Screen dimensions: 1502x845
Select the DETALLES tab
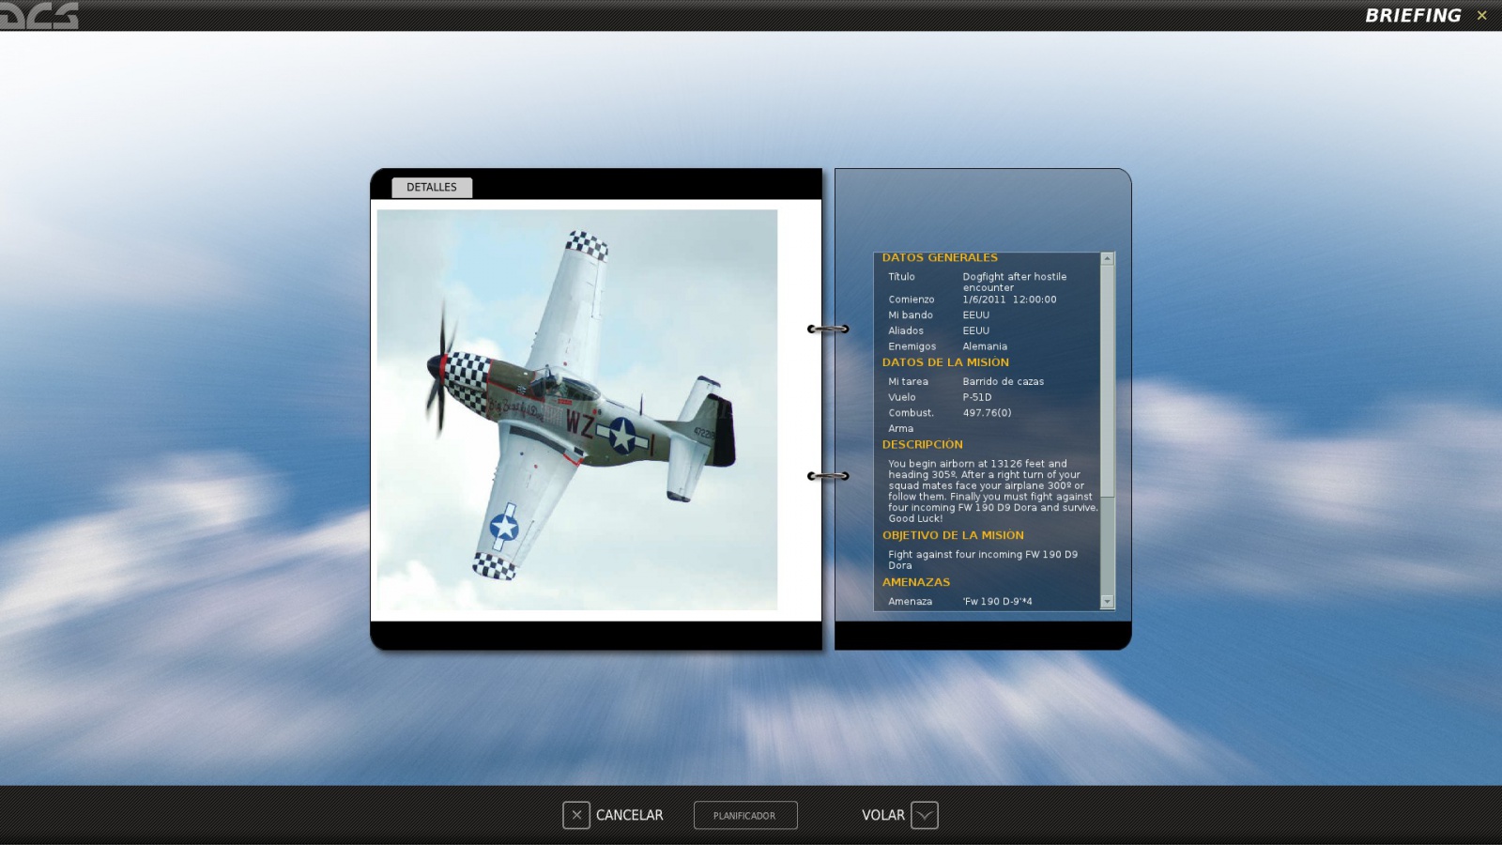pyautogui.click(x=432, y=187)
